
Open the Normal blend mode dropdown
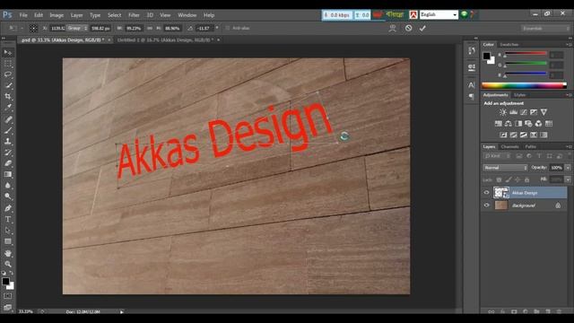505,168
